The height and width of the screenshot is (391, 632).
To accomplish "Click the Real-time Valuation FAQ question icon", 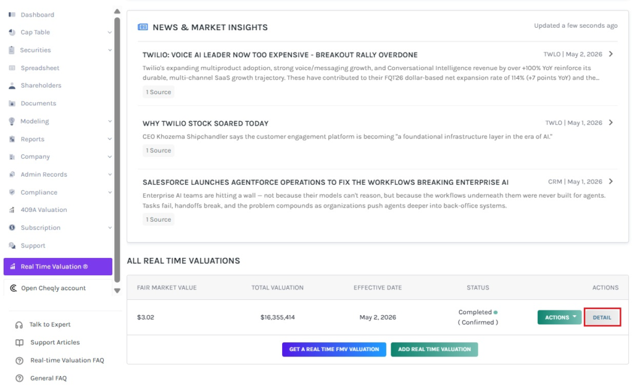I will [x=19, y=360].
